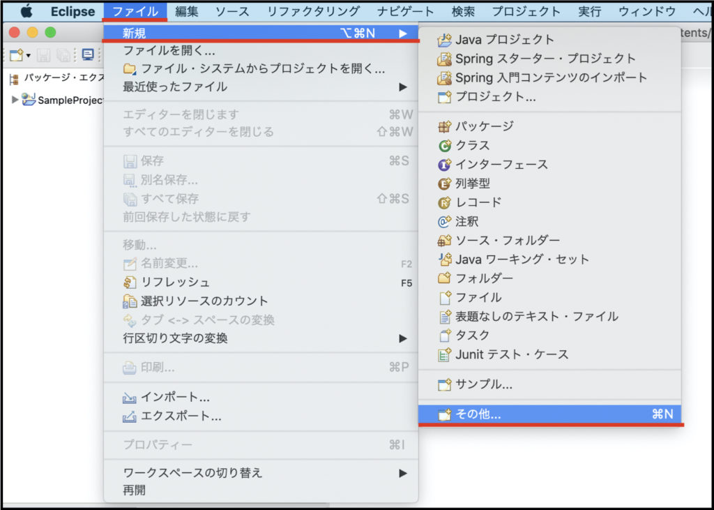Create a new フォルダー
Image resolution: width=714 pixels, height=510 pixels.
(549, 278)
